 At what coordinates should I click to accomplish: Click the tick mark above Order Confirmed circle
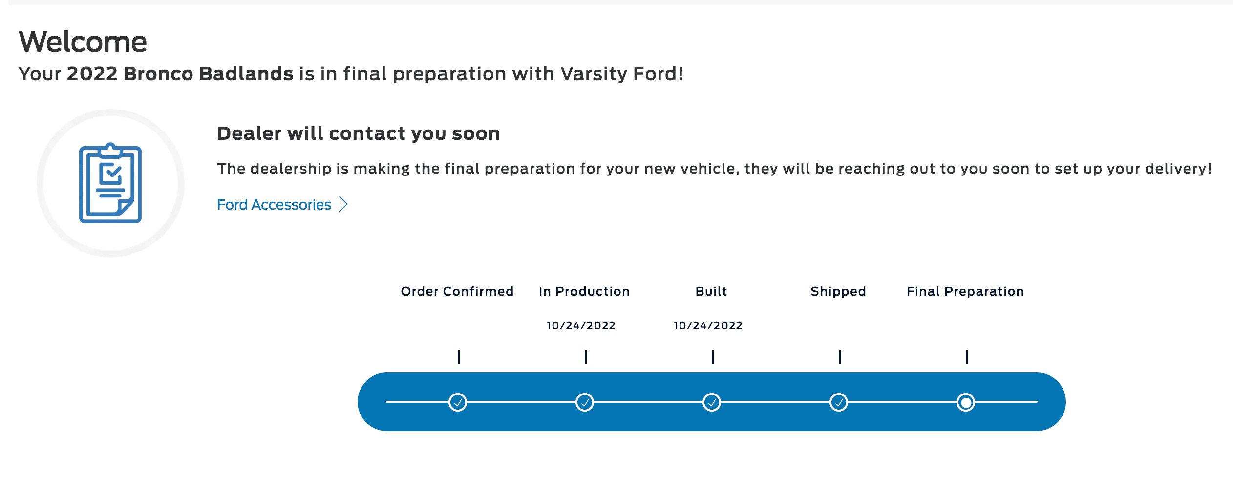click(x=459, y=357)
